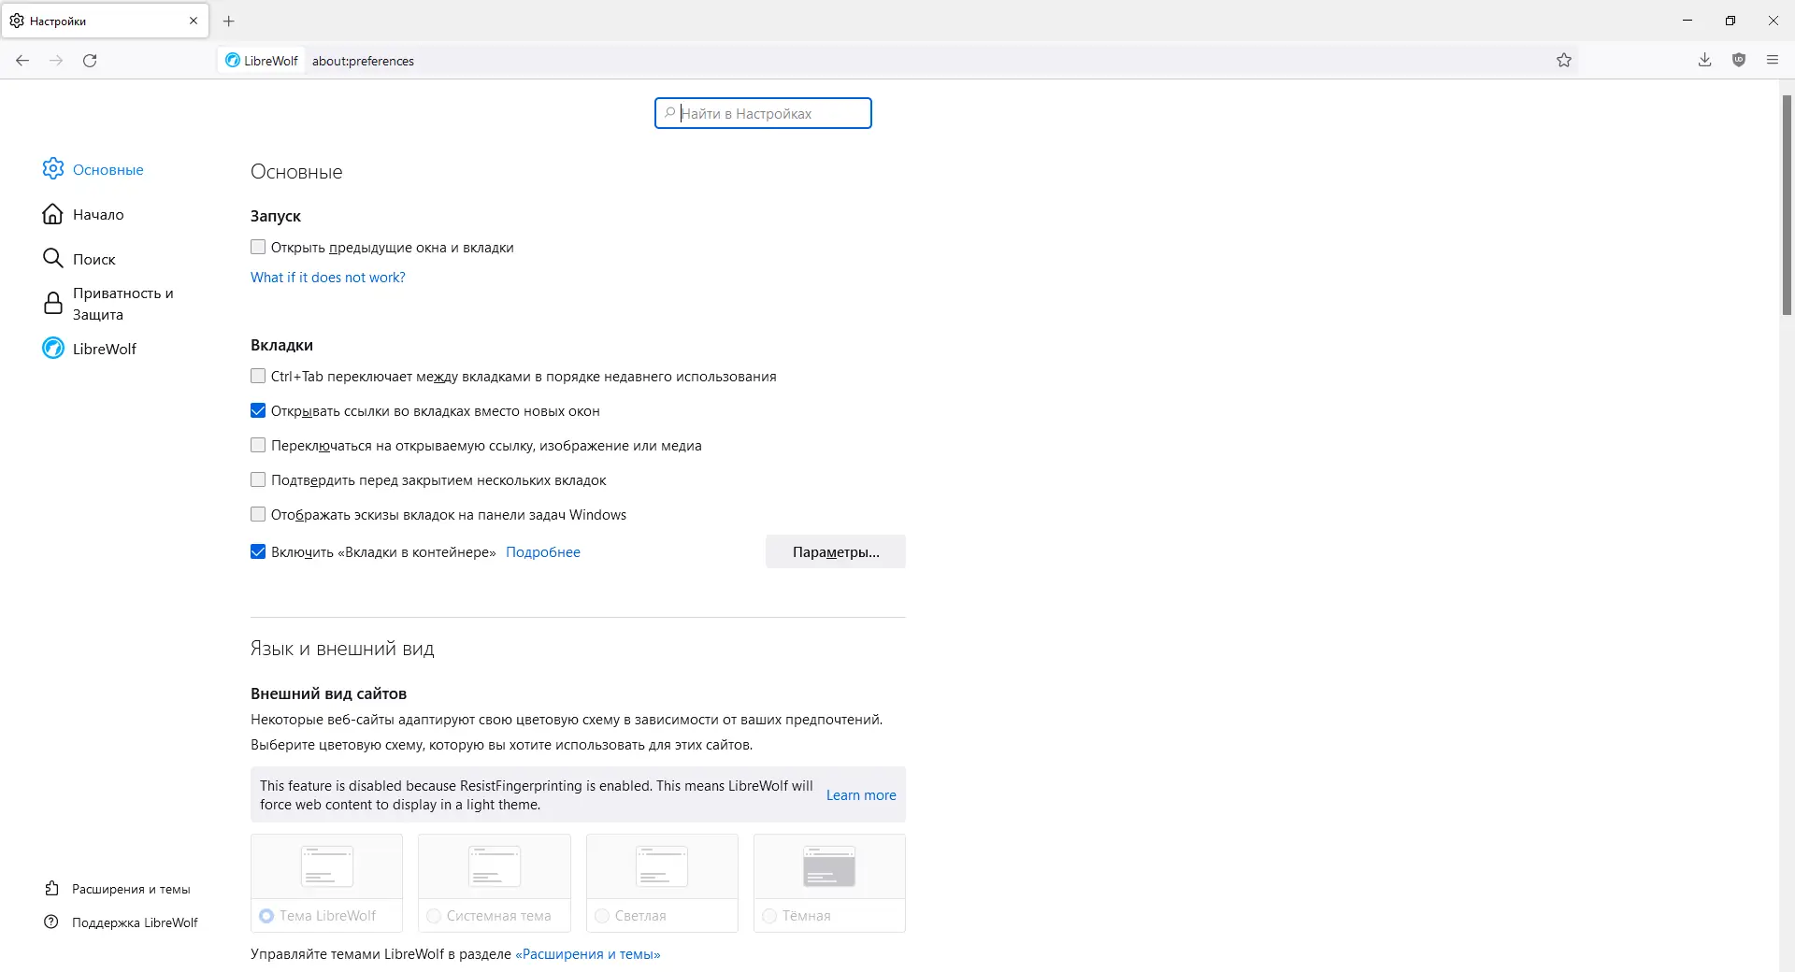Click the "Параметры..." button
This screenshot has height=972, width=1795.
835,552
